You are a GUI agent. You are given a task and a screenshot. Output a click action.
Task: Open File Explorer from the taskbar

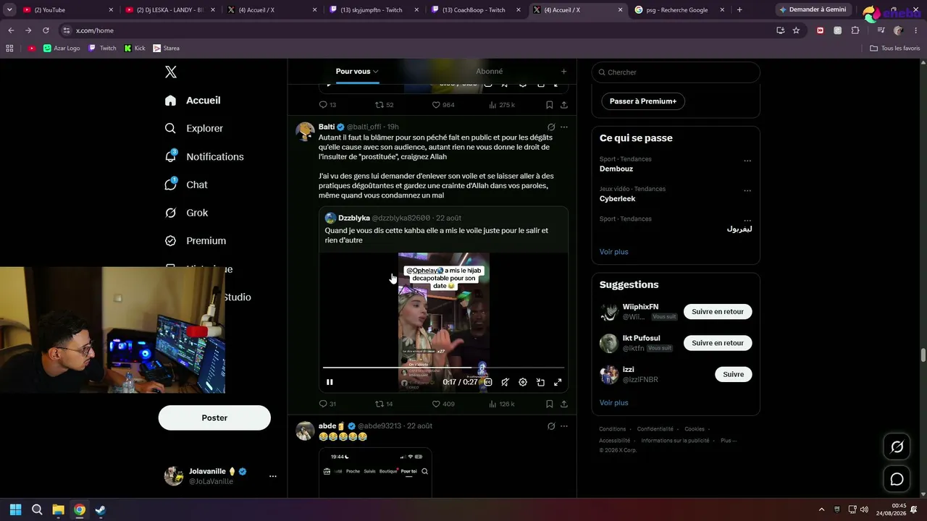pyautogui.click(x=58, y=509)
